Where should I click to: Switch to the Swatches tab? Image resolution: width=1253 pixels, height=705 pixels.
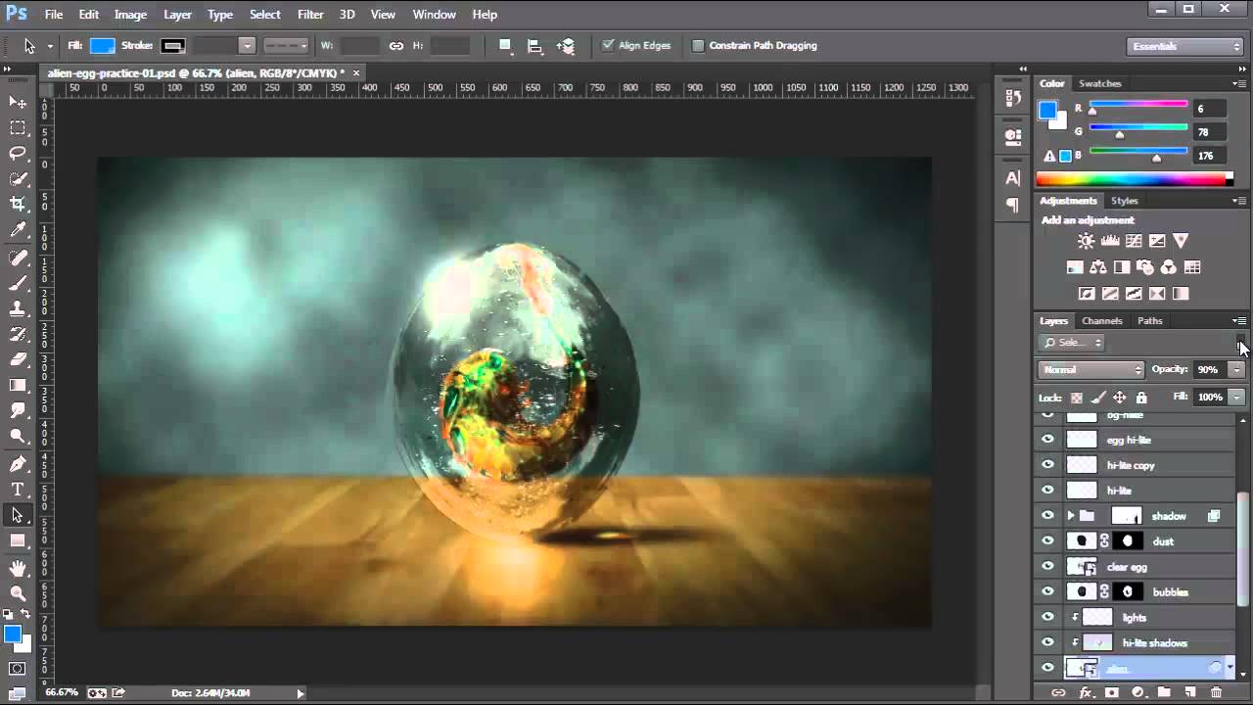(1099, 83)
